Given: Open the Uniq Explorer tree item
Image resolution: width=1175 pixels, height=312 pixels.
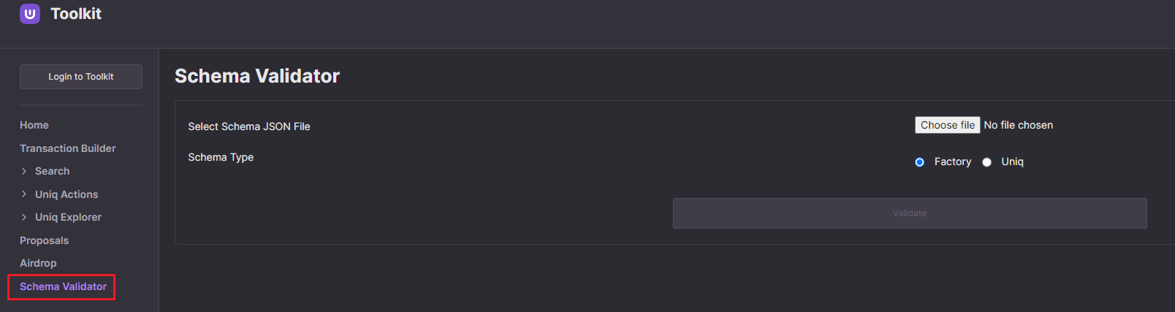Looking at the screenshot, I should (69, 217).
